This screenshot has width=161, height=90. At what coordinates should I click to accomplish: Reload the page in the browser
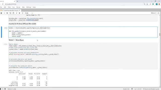click(x=3, y=4)
